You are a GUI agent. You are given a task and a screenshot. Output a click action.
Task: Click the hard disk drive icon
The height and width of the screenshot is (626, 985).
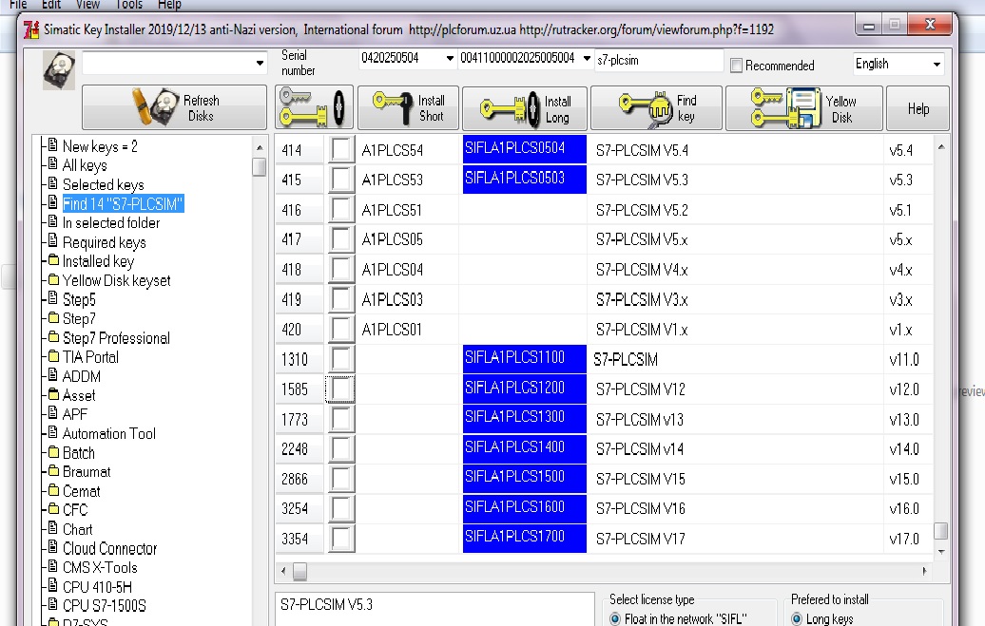59,70
